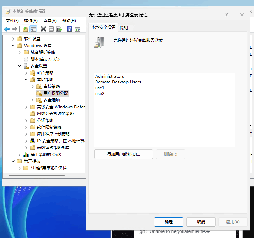Image resolution: width=254 pixels, height=238 pixels.
Task: Click the Show/Hide action pane icon
Action: (x=78, y=29)
